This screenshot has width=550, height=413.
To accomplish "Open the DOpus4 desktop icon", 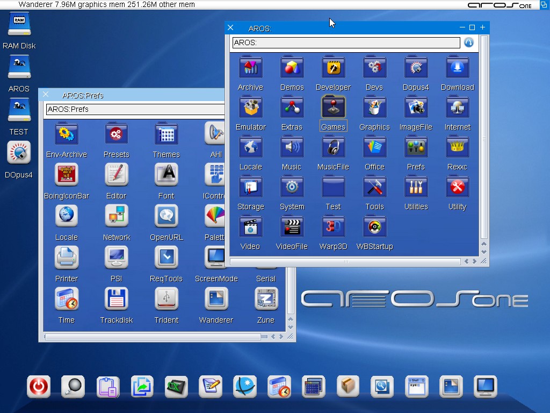I will 19,153.
